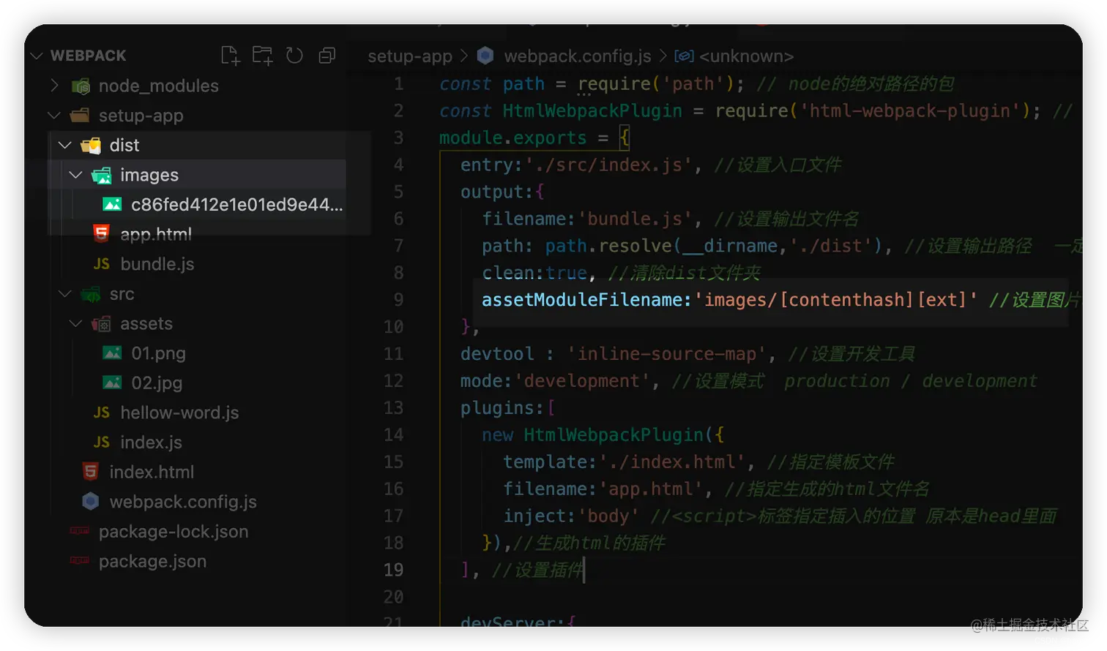Collapse all folders with the collapse icon
1107x651 pixels.
pos(327,56)
